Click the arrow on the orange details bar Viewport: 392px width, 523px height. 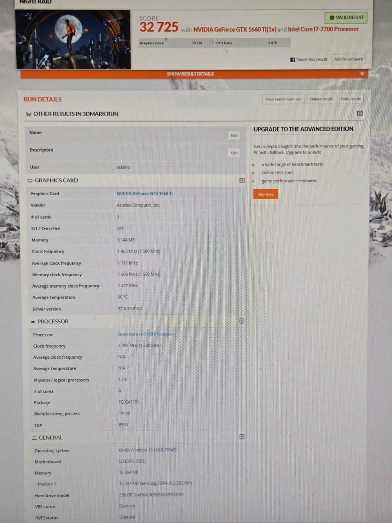tap(362, 74)
